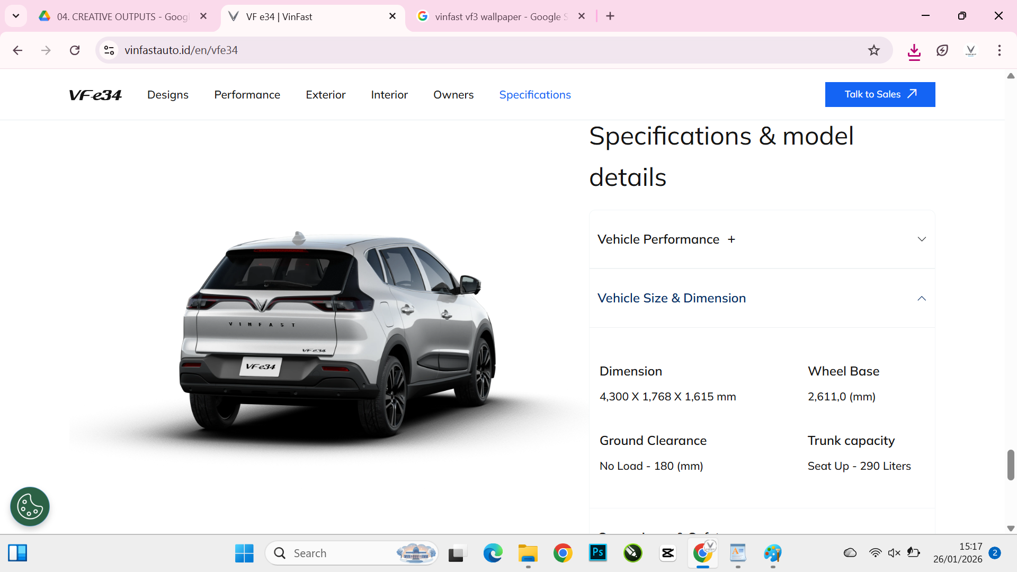Open the tab search dropdown arrow

click(16, 16)
